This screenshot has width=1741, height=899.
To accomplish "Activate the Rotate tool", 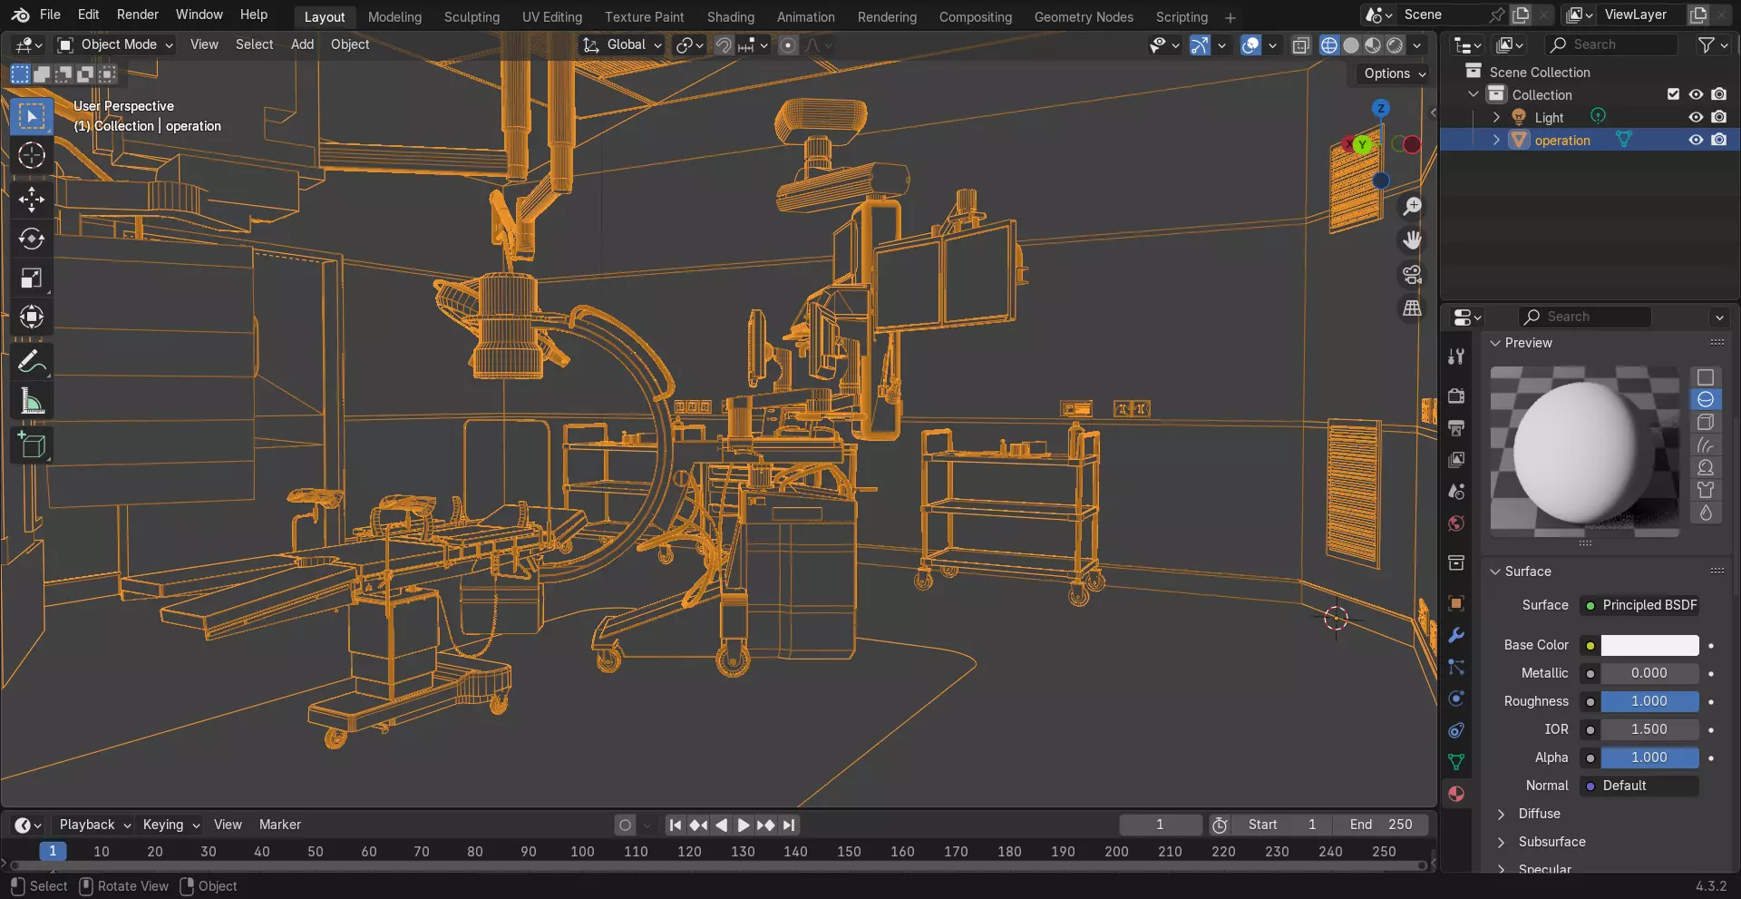I will [x=32, y=239].
